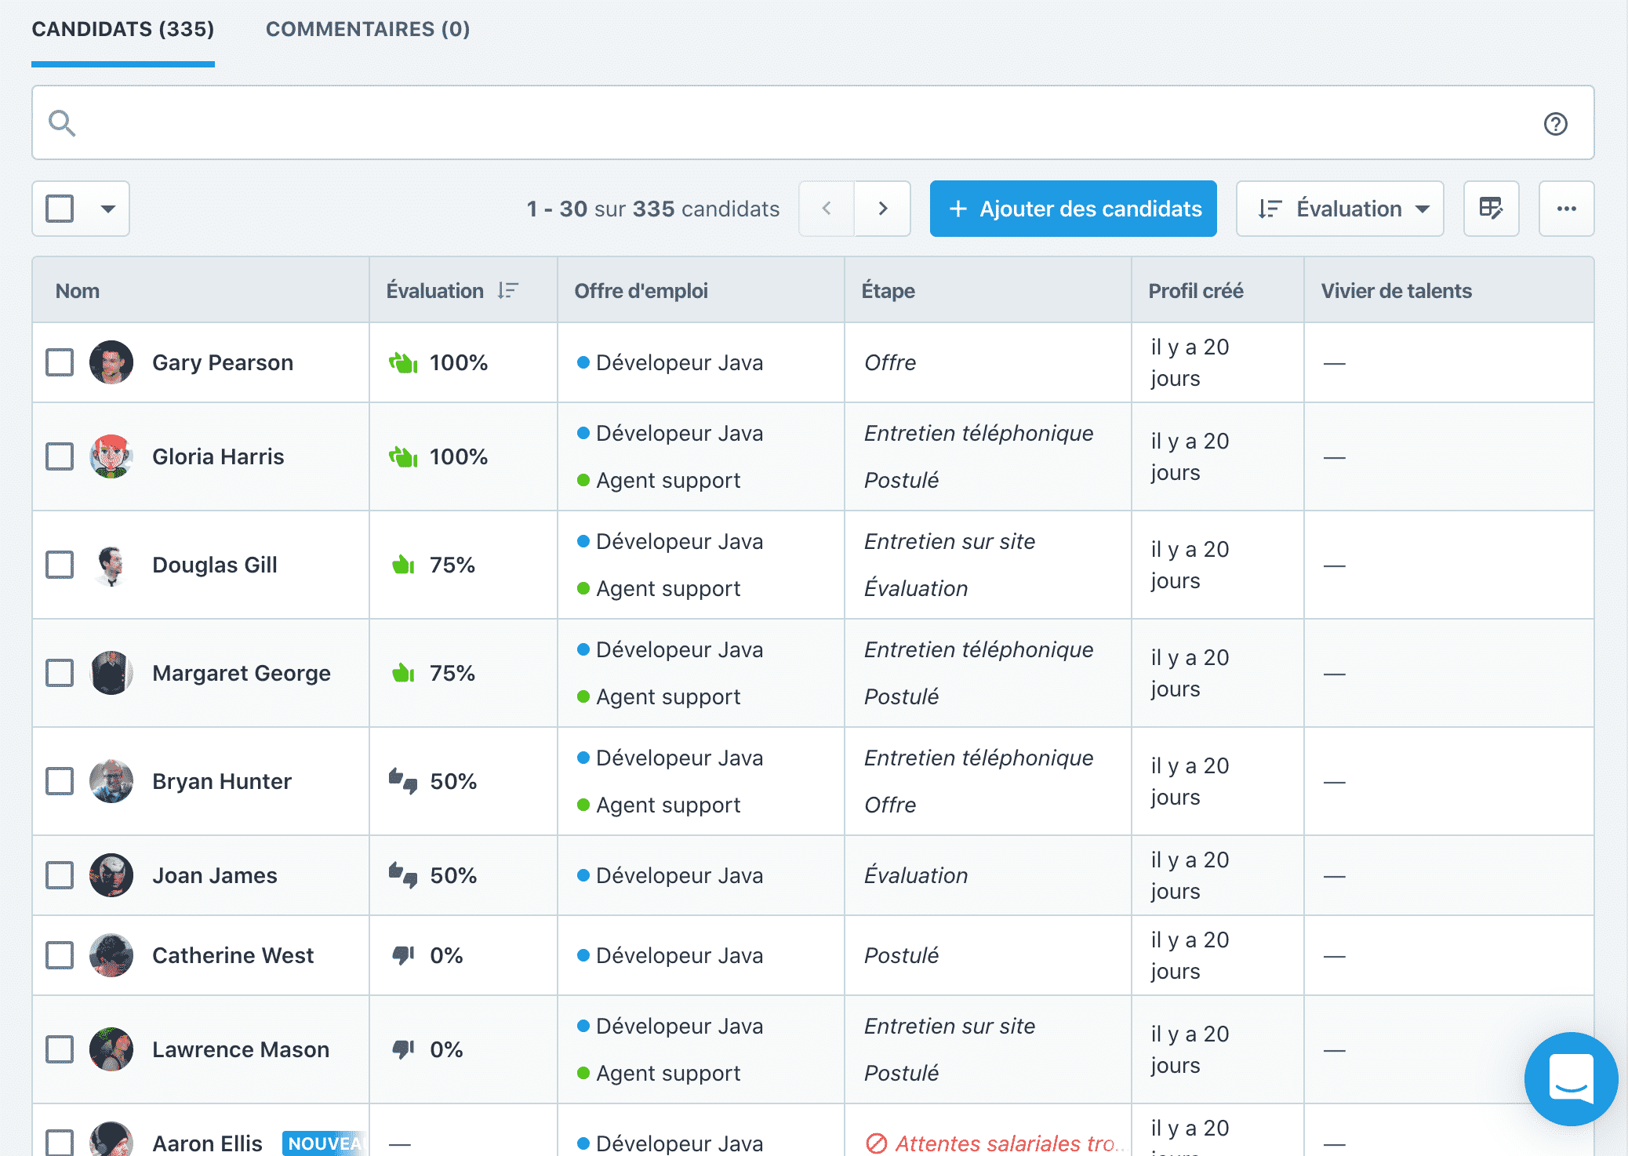
Task: Check the box for Gloria Harris
Action: pyautogui.click(x=60, y=456)
